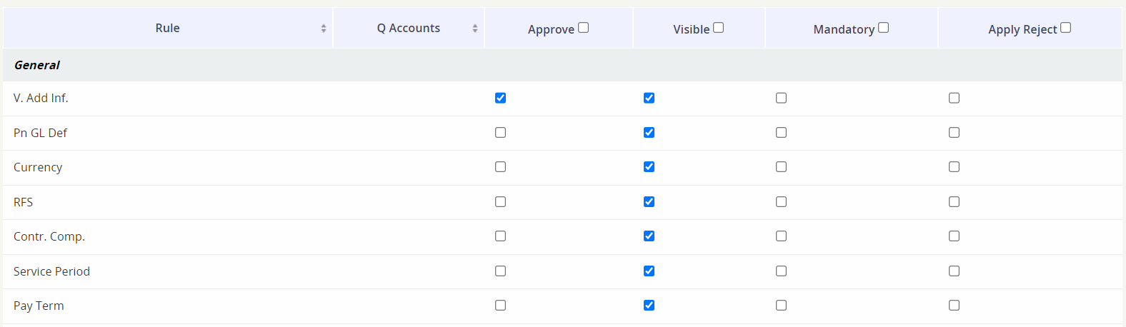This screenshot has width=1126, height=327.
Task: Enable Apply Reject for V. Add Inf.
Action: (954, 98)
